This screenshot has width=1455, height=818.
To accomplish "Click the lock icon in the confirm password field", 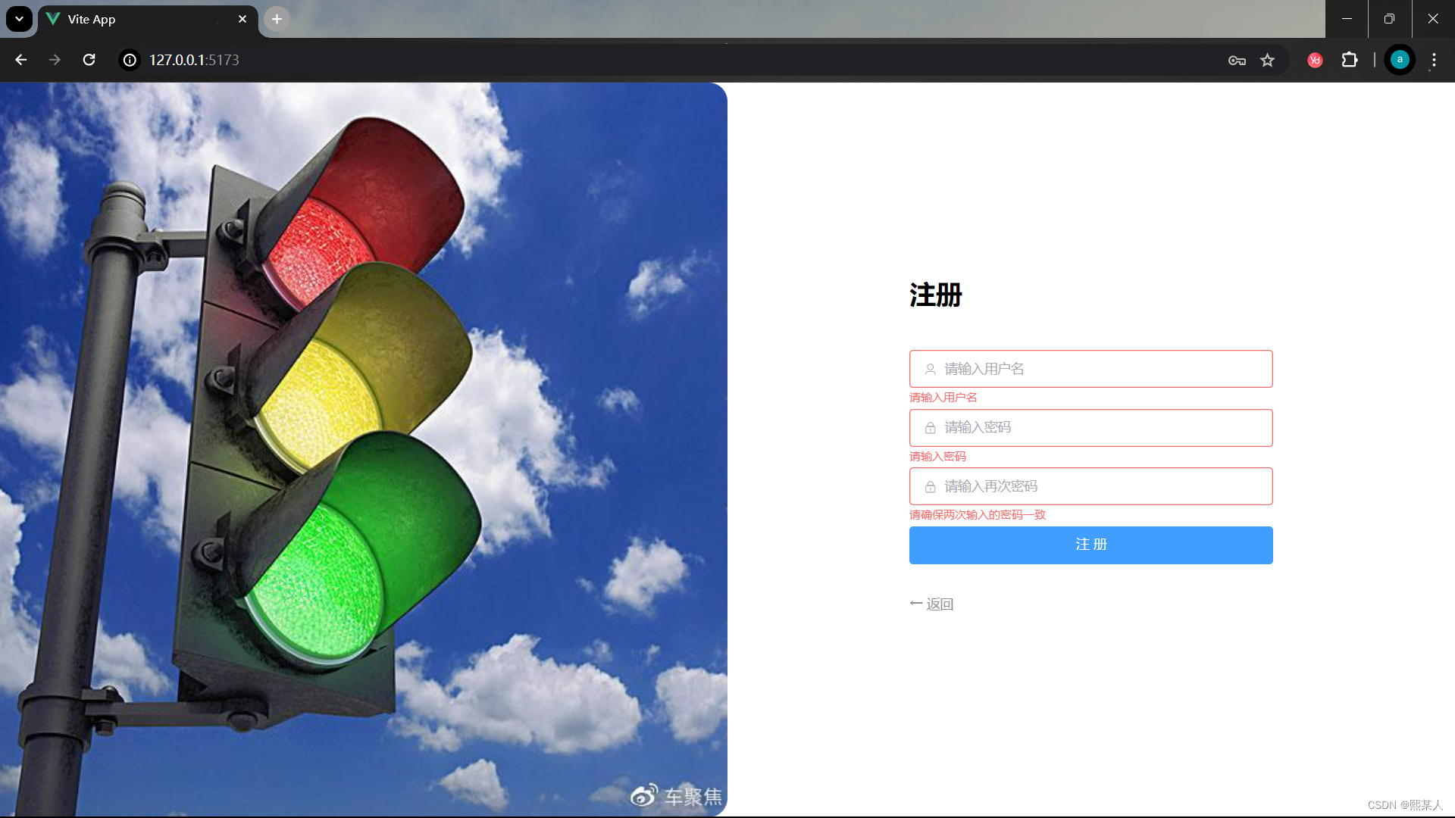I will 931,486.
